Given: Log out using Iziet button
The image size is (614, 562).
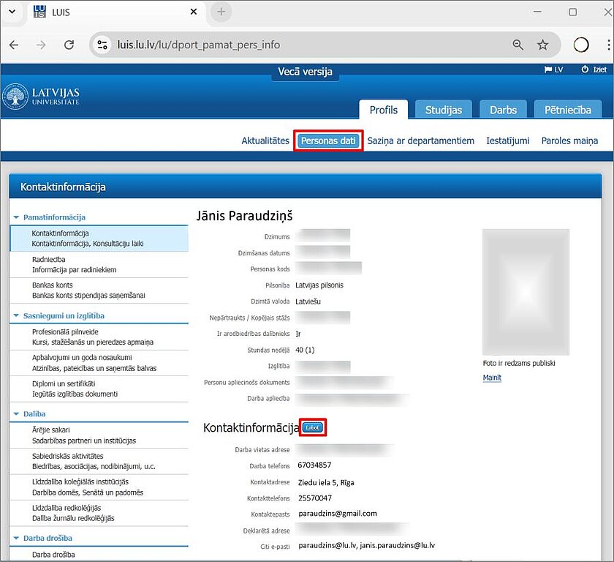Looking at the screenshot, I should point(594,70).
